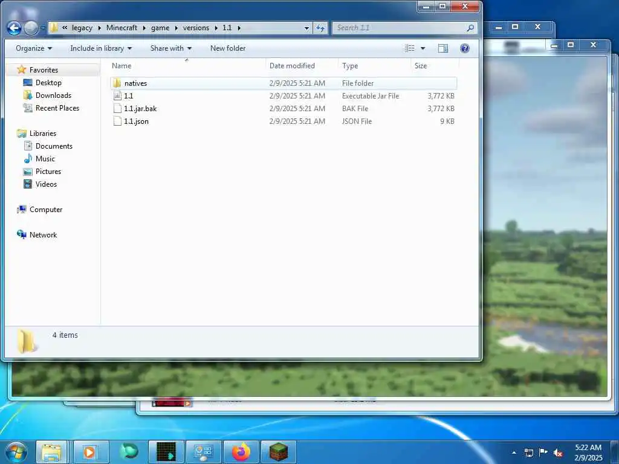
Task: Show hidden tray icons arrow
Action: coord(514,453)
